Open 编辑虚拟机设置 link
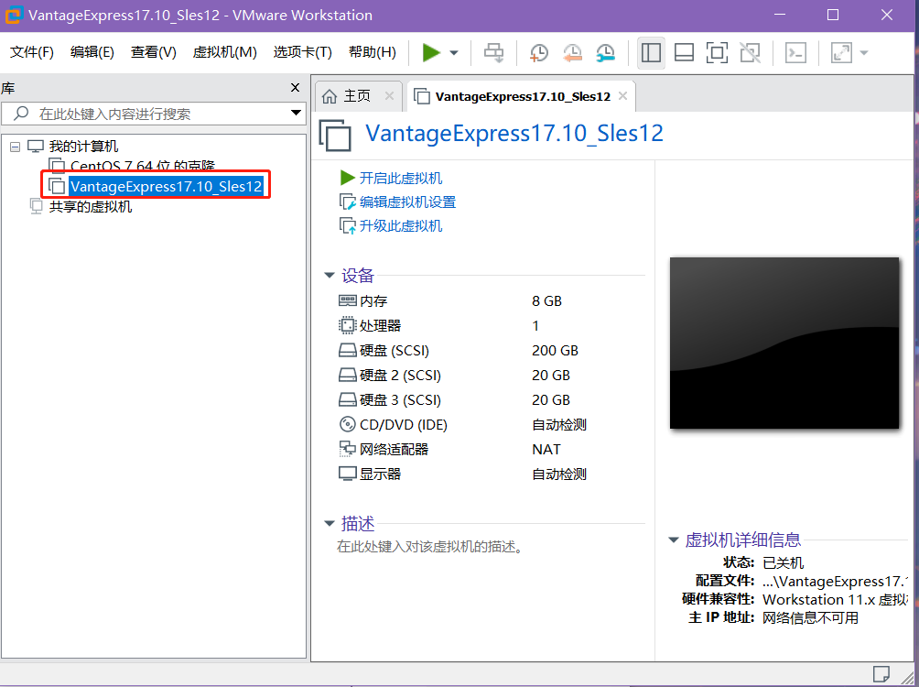Image resolution: width=919 pixels, height=687 pixels. (x=398, y=203)
